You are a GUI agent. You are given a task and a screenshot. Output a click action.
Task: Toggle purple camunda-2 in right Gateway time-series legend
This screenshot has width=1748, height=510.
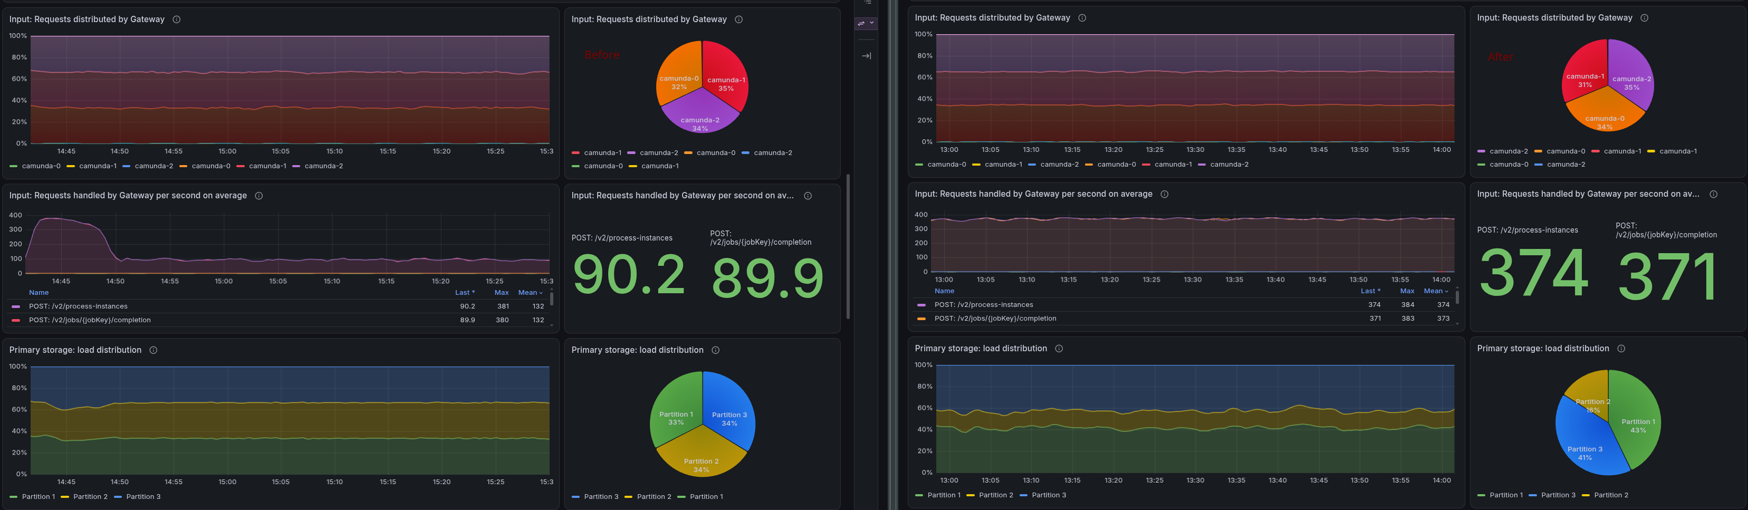1223,165
